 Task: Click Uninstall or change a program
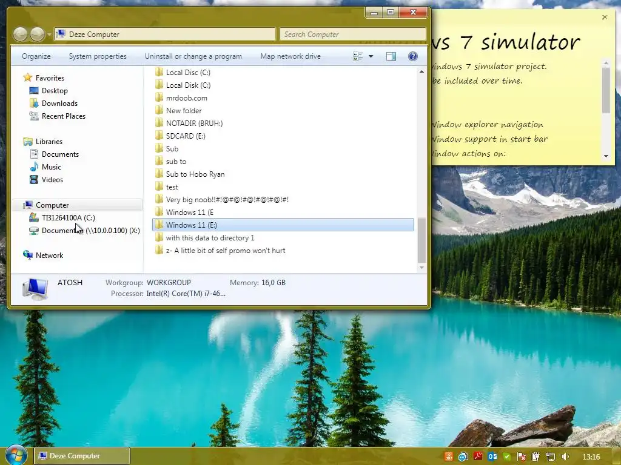click(193, 56)
